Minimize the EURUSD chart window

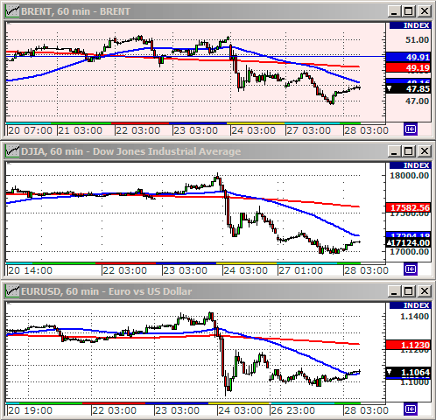(x=394, y=291)
